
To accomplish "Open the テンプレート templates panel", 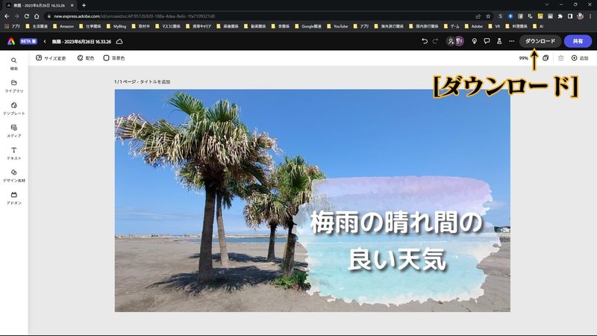I will click(x=13, y=108).
